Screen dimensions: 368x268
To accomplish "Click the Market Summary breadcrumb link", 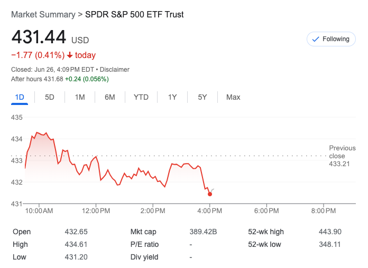I will click(43, 15).
